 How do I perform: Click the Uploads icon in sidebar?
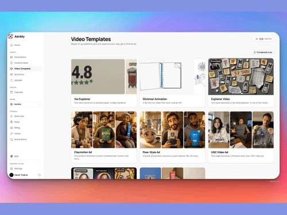[11, 80]
